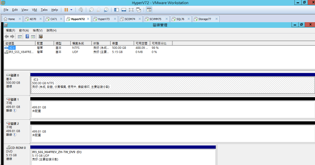
Task: Sort by the 檔案系統 column header
Action: point(78,43)
